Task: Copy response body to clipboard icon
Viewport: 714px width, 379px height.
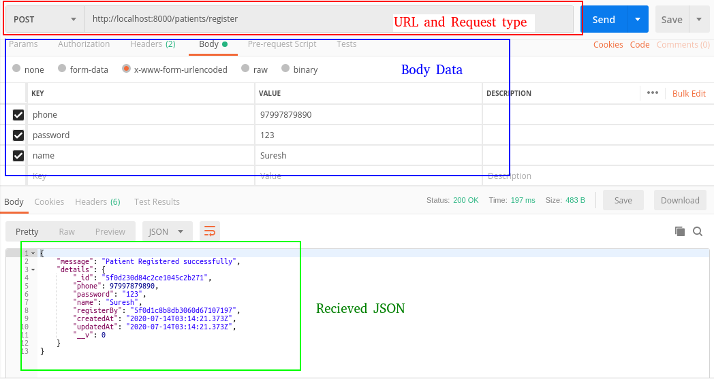Action: (x=680, y=231)
